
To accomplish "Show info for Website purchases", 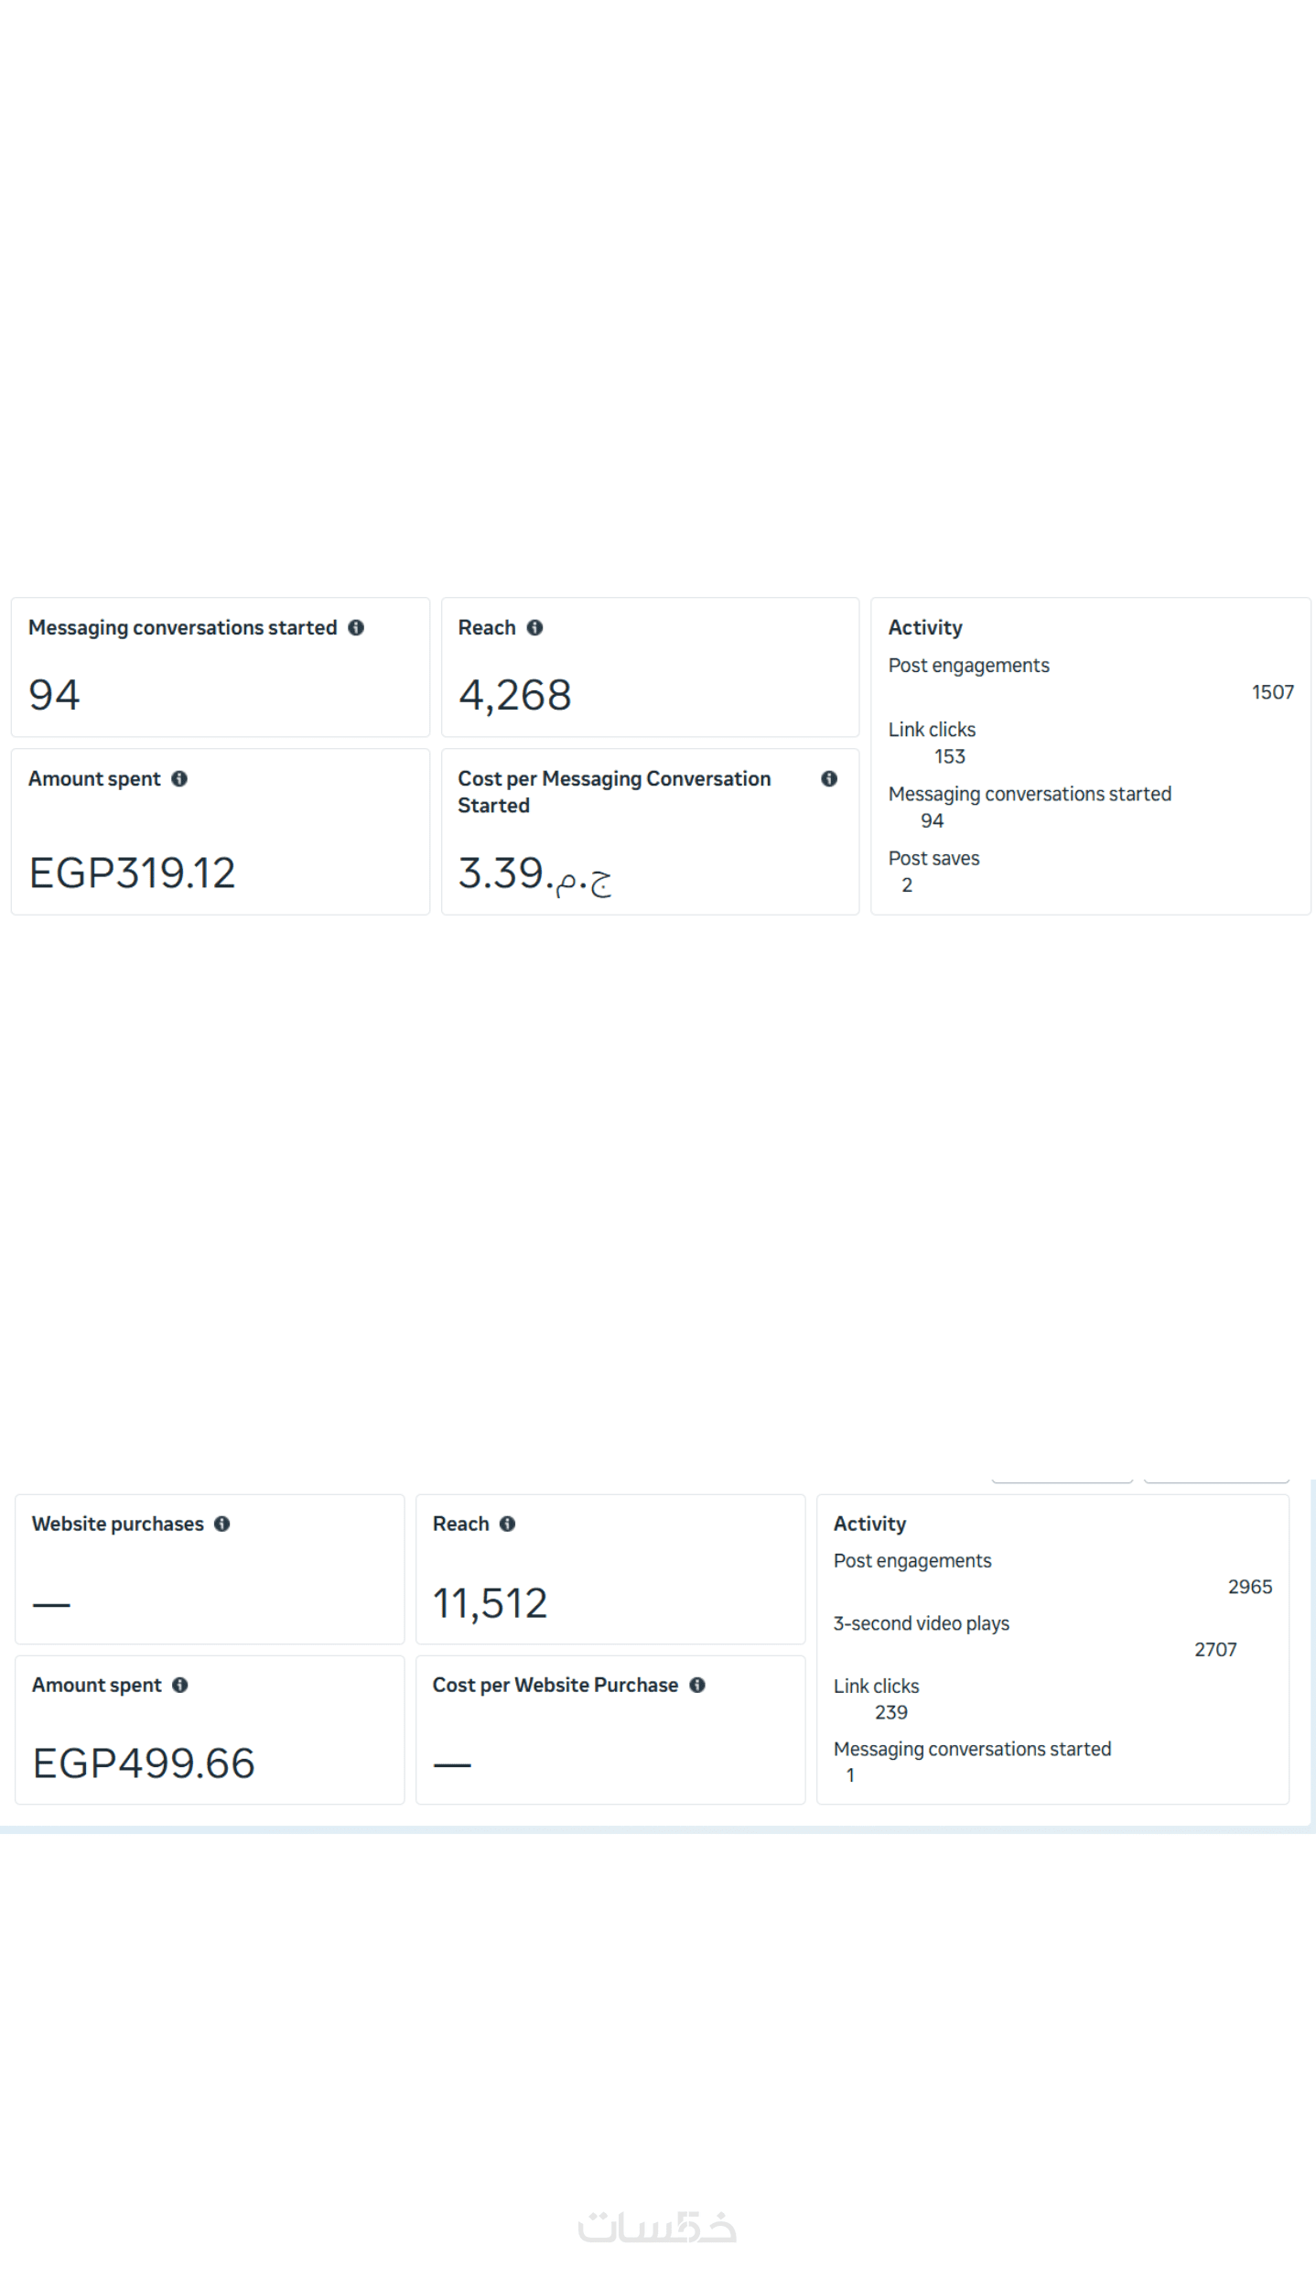I will pyautogui.click(x=222, y=1524).
